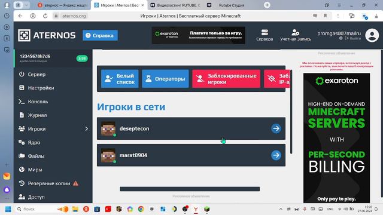The width and height of the screenshot is (383, 215).
Task: Click the site lock icon
Action: point(56,16)
